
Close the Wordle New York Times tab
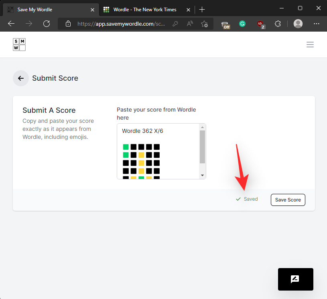click(x=188, y=10)
